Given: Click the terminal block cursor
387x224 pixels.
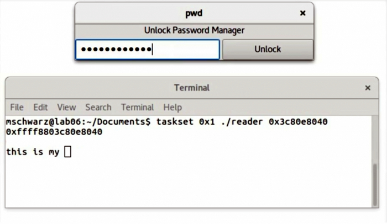Looking at the screenshot, I should (68, 152).
